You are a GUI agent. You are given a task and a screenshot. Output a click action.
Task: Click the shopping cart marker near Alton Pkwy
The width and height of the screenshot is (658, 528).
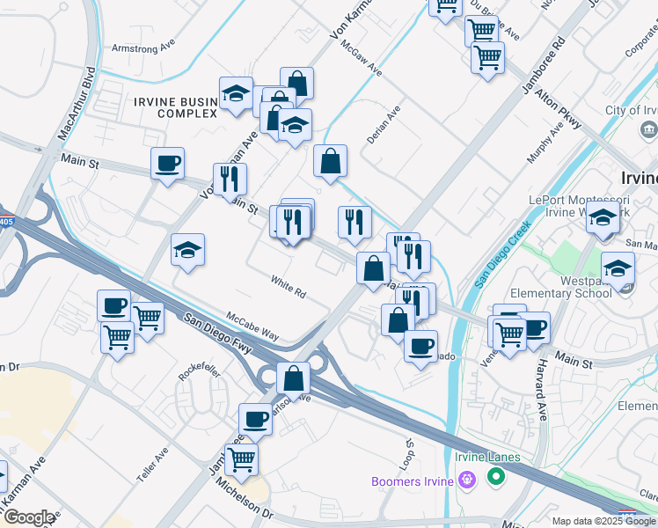(x=487, y=58)
